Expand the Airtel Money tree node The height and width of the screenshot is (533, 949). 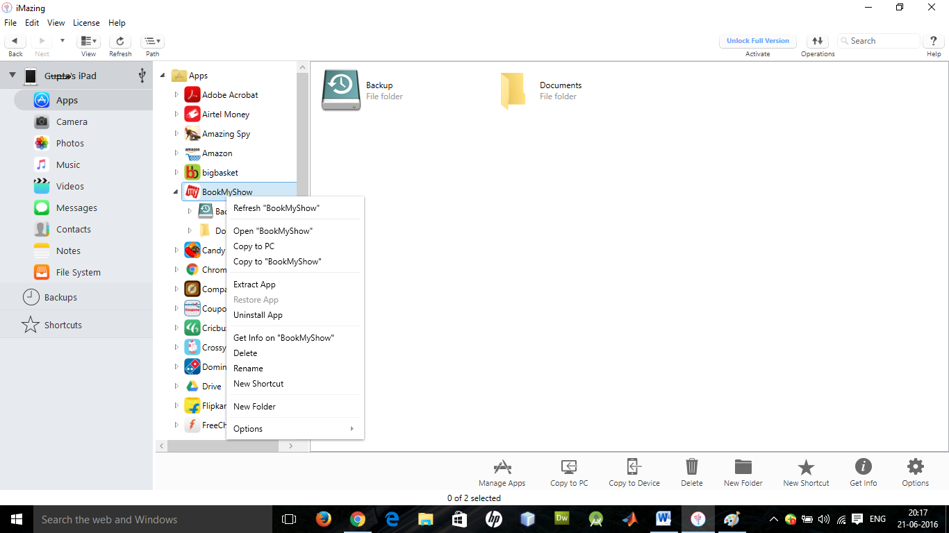pyautogui.click(x=176, y=115)
